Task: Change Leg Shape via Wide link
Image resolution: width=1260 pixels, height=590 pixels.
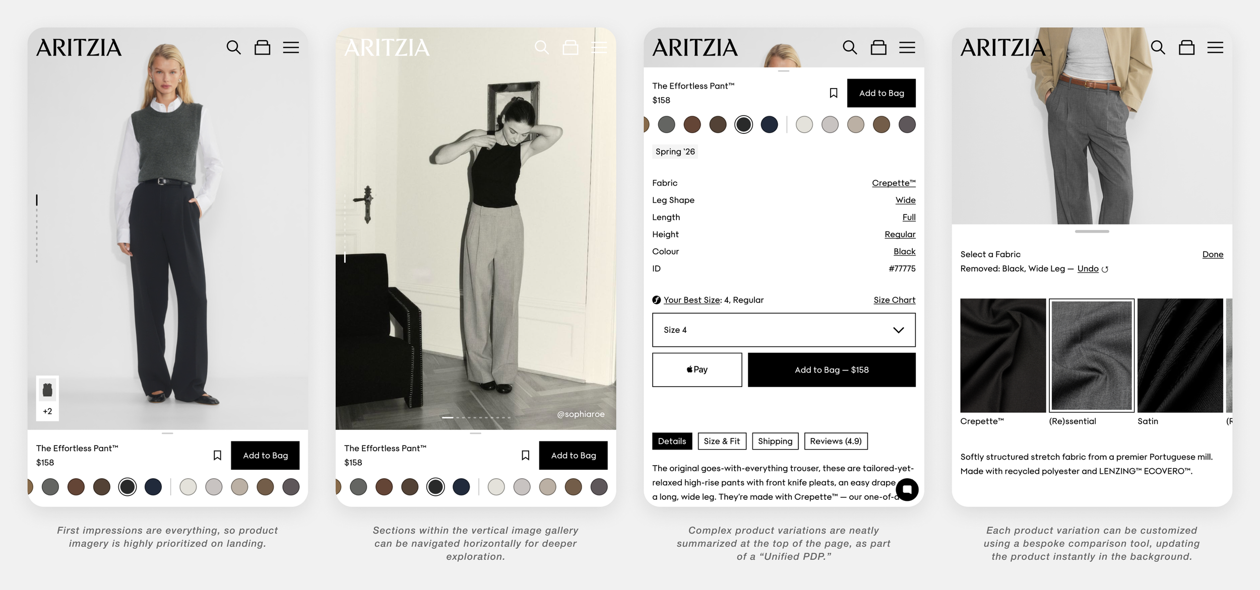Action: pyautogui.click(x=905, y=200)
